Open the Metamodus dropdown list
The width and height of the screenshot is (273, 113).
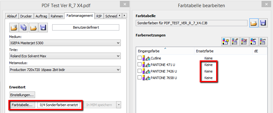[65, 70]
